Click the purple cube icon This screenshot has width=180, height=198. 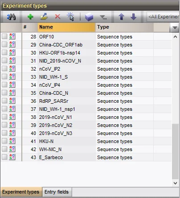[89, 17]
